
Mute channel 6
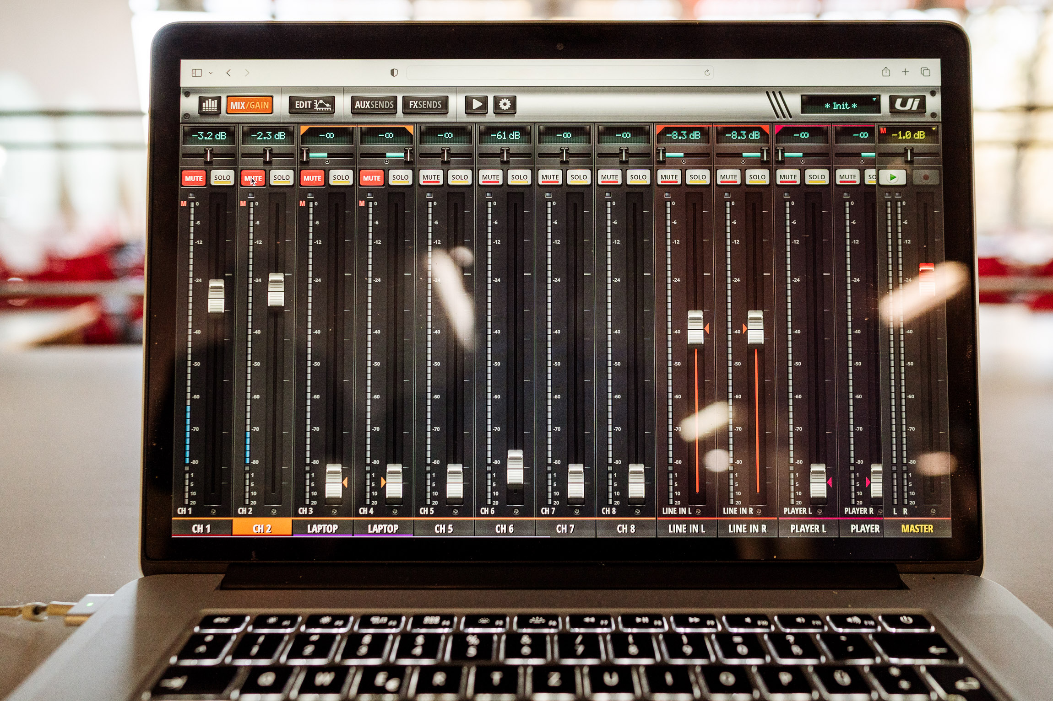coord(491,177)
